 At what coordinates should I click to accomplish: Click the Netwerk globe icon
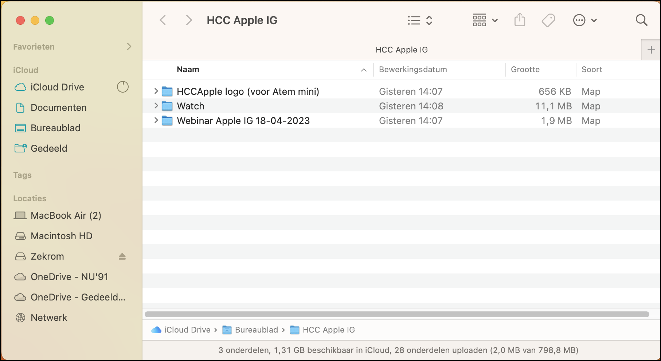tap(20, 318)
